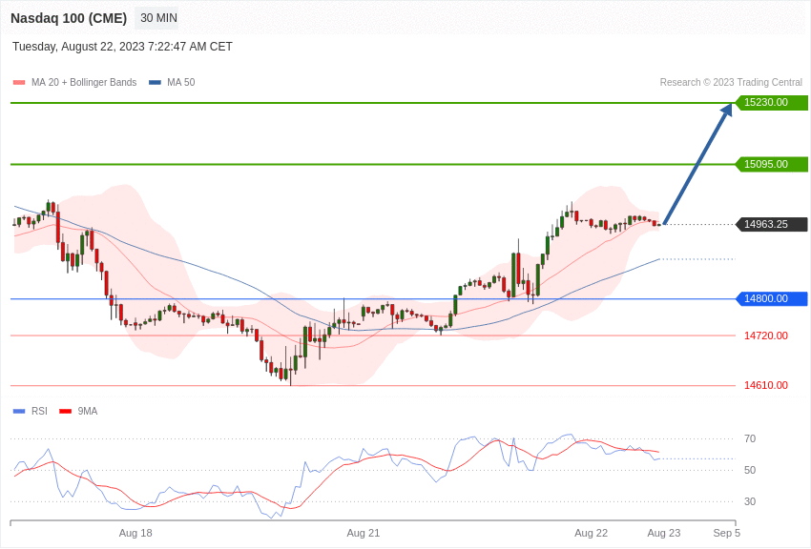Image resolution: width=811 pixels, height=549 pixels.
Task: Click the RSI blue legend swatch
Action: (19, 411)
